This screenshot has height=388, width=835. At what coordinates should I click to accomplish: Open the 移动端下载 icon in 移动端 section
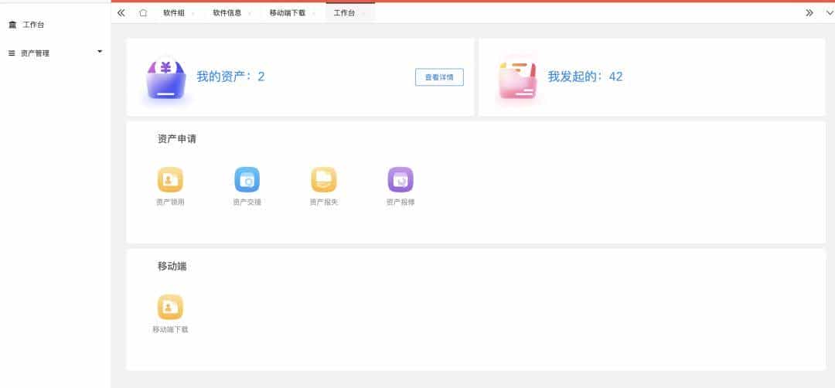170,307
